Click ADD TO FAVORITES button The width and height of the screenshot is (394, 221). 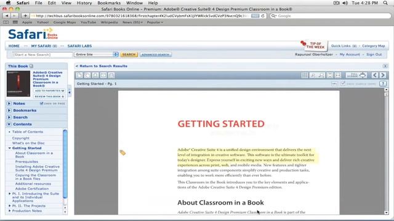point(49,91)
